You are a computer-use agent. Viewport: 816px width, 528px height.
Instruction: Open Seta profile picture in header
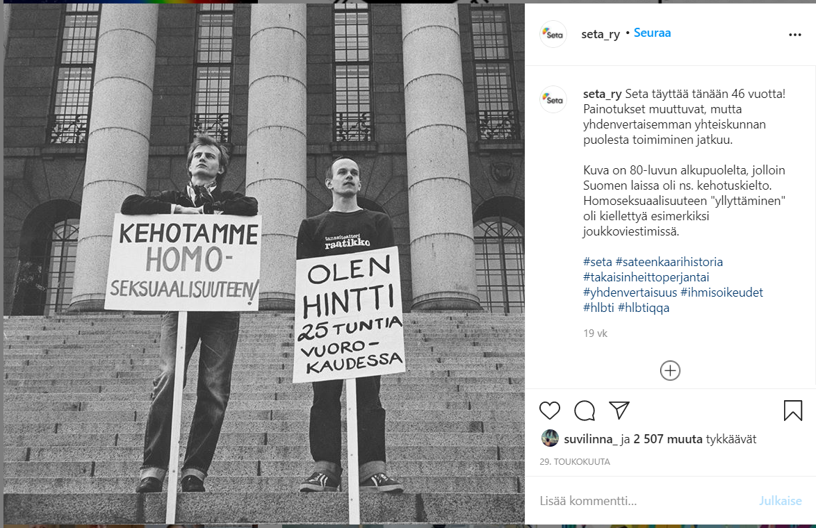pos(553,34)
